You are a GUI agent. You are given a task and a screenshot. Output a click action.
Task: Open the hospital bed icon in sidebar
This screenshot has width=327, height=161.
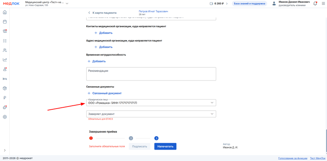5,79
